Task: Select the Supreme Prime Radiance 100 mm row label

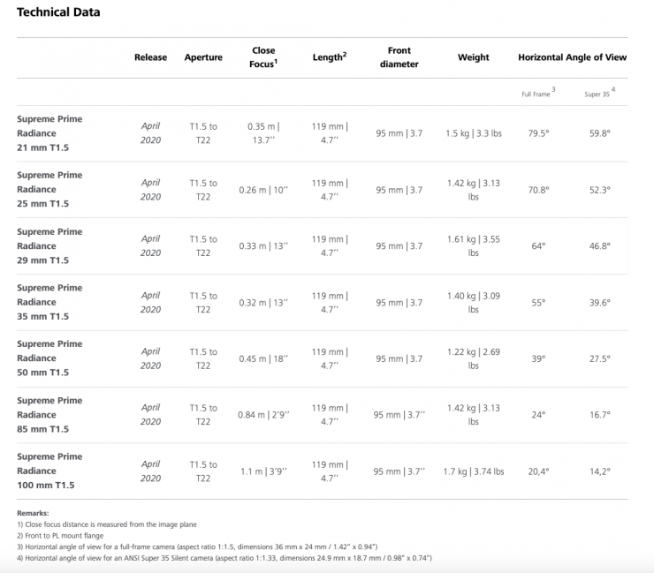Action: coord(49,471)
